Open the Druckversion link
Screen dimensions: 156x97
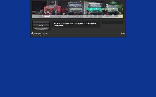pos(37,33)
